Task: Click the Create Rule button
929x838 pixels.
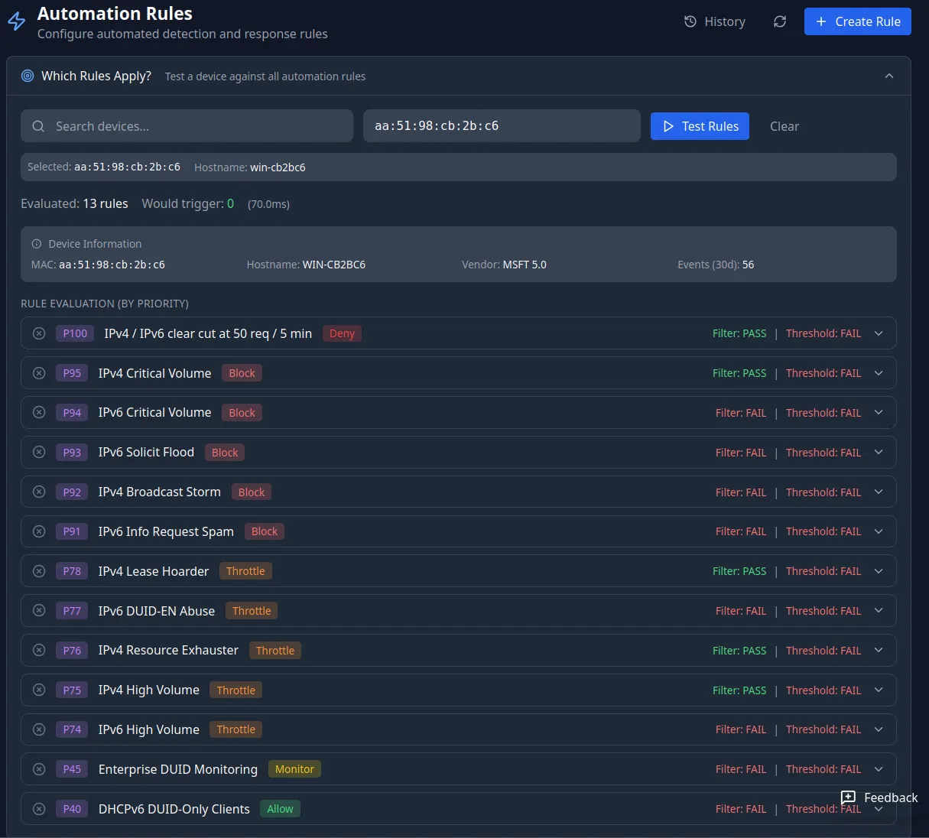Action: (x=858, y=21)
